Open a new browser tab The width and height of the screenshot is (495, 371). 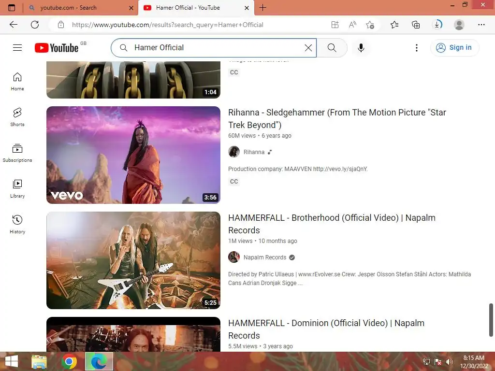tap(262, 8)
